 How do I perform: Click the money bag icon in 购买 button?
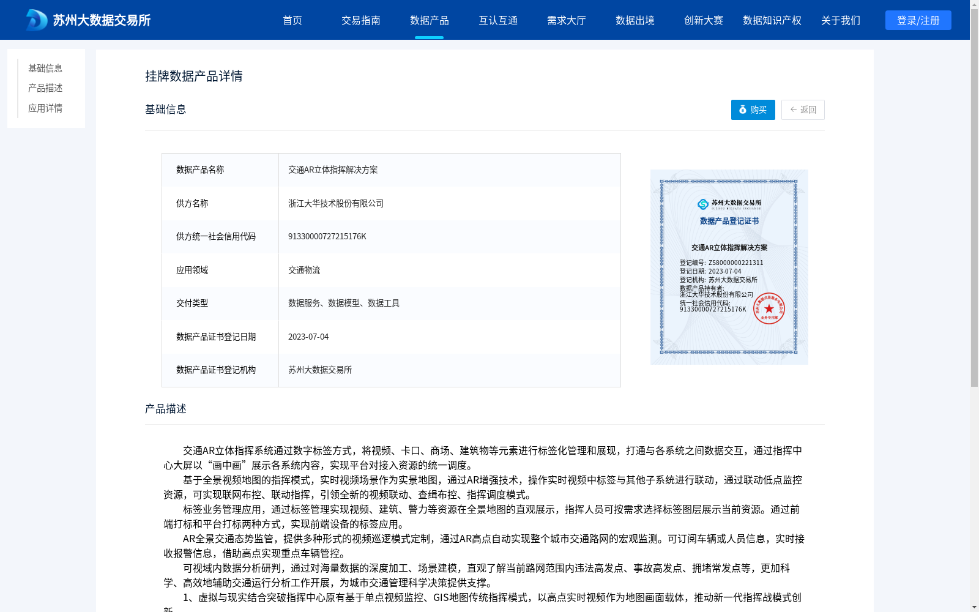pos(743,110)
